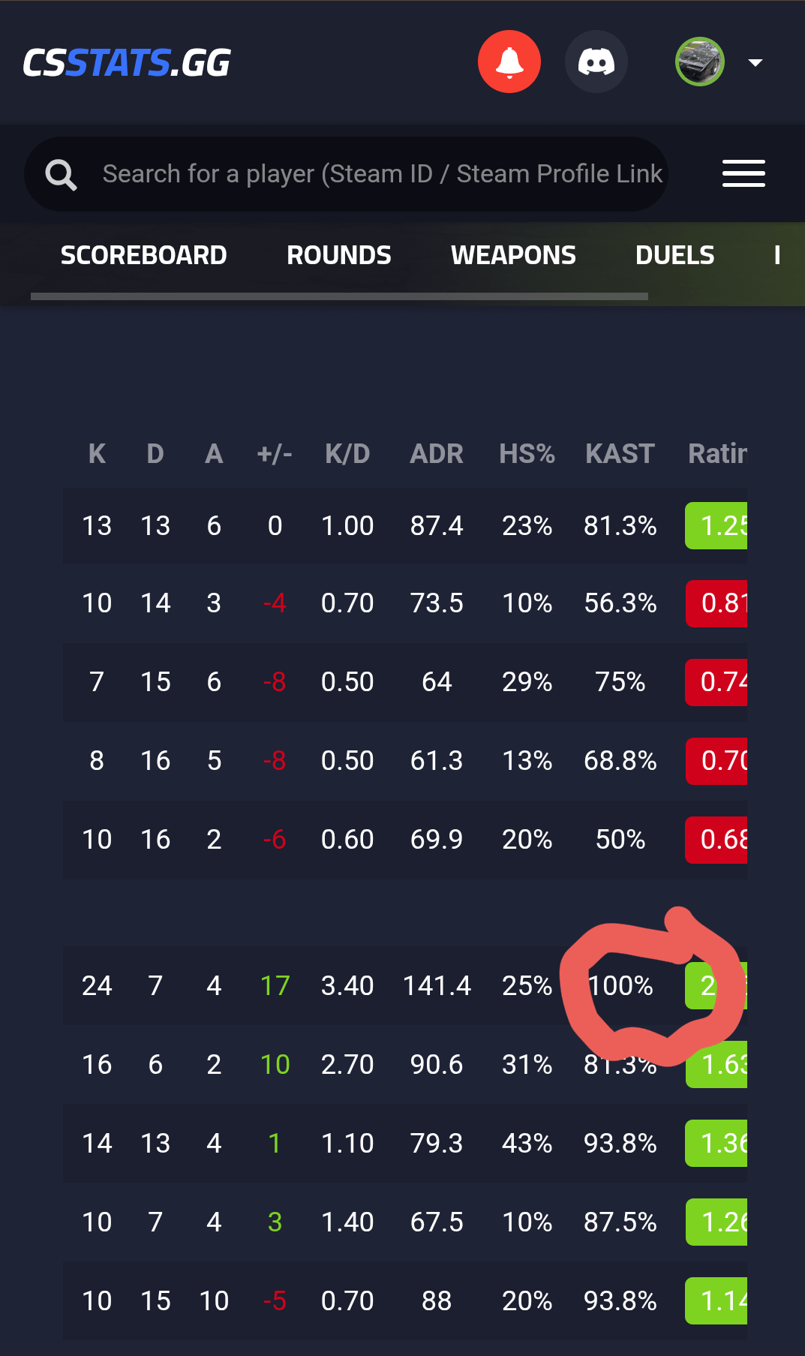Click the search magnifier icon
805x1356 pixels.
pos(61,175)
